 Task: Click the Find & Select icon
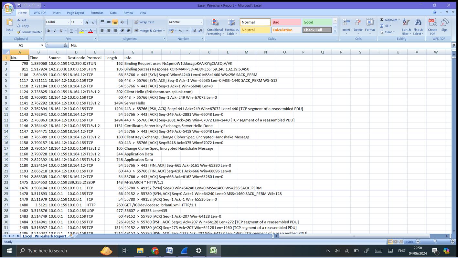pos(418,26)
